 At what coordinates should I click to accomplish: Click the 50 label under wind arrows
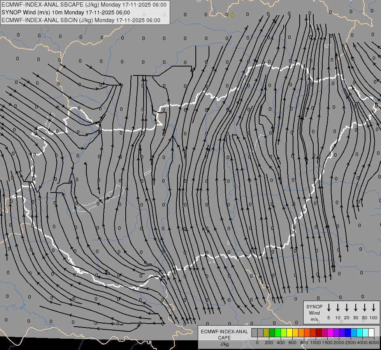[365, 318]
